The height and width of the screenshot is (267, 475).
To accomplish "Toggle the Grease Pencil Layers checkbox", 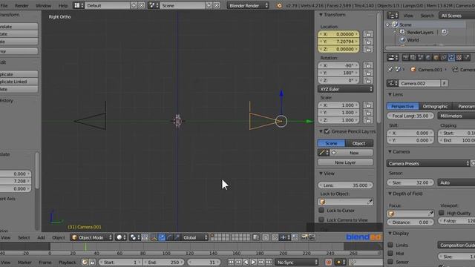I will click(x=327, y=131).
